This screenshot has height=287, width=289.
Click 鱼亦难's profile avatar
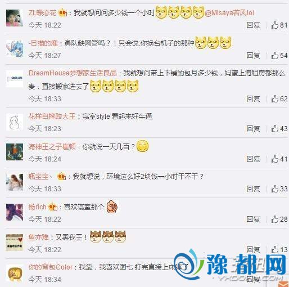pos(15,243)
